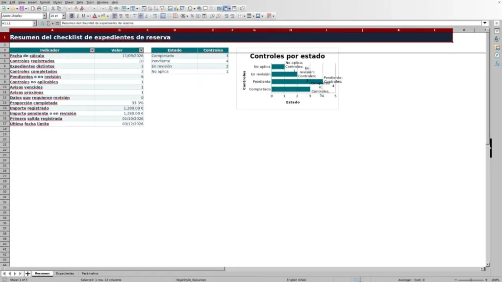Switch to the Parámetros sheet tab
The image size is (502, 282).
click(x=90, y=274)
